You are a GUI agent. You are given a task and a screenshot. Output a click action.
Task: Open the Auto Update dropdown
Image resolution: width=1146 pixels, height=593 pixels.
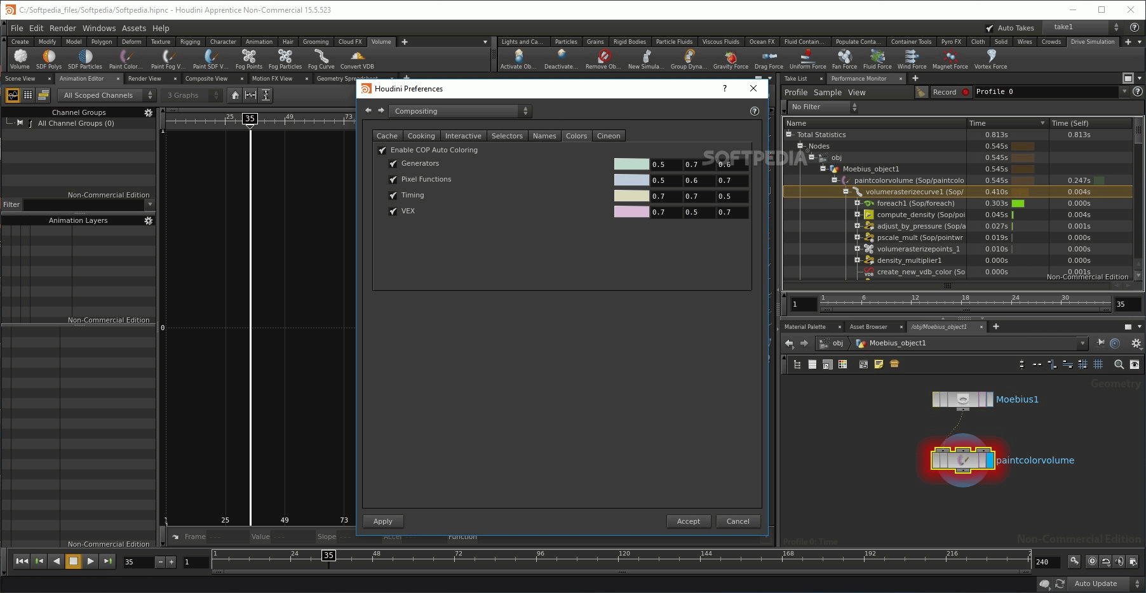coord(1105,583)
